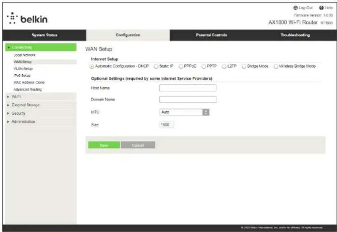Open the MTU dropdown

pyautogui.click(x=184, y=112)
